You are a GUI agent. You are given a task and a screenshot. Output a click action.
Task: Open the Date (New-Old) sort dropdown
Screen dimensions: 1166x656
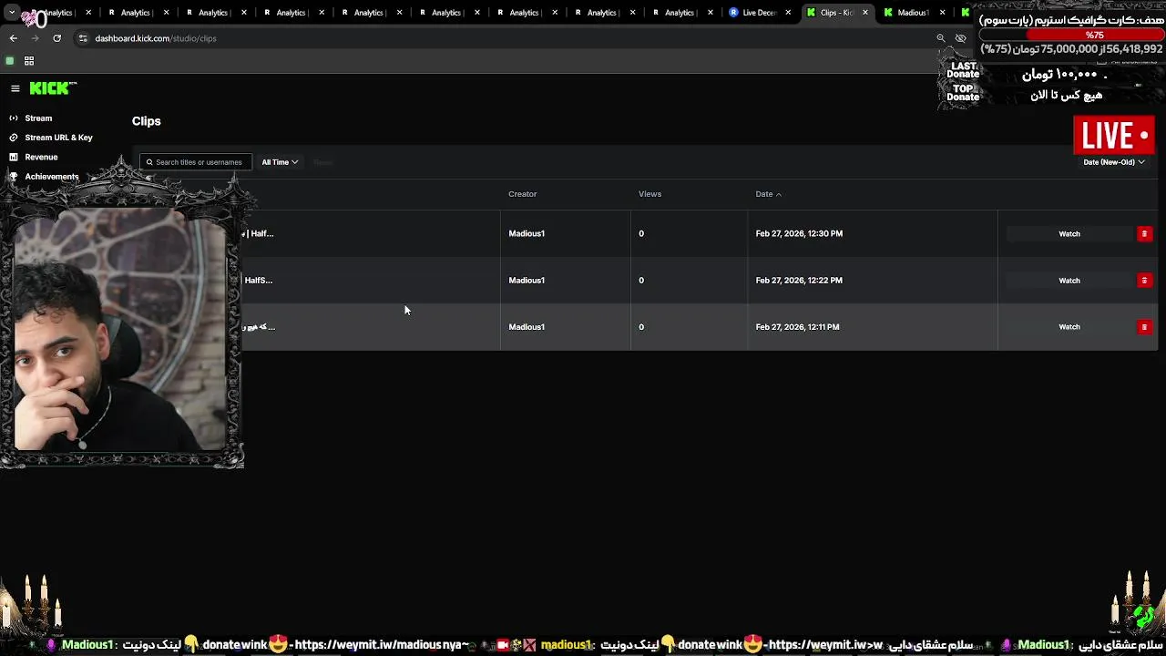pyautogui.click(x=1113, y=162)
